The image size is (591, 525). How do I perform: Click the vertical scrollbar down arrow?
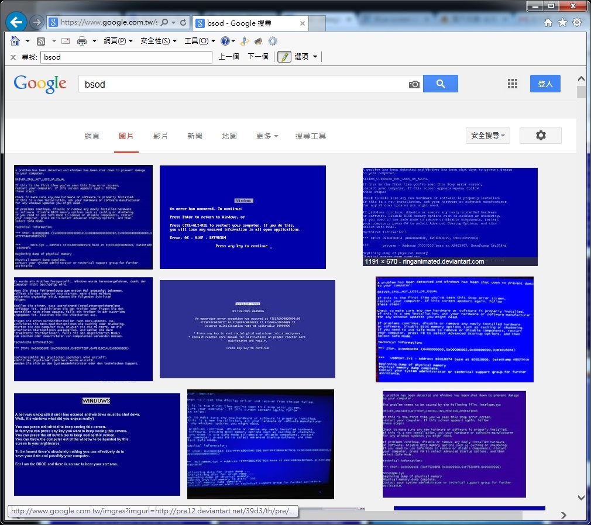581,498
